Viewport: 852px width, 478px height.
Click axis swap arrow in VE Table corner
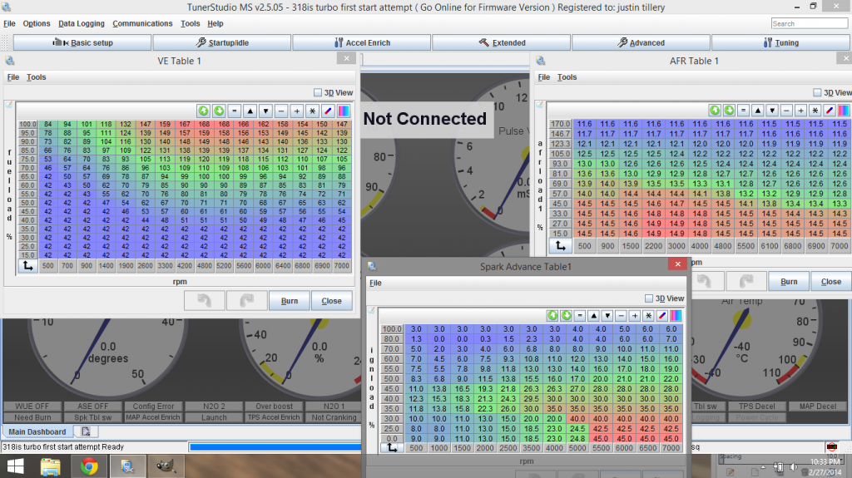[x=27, y=266]
